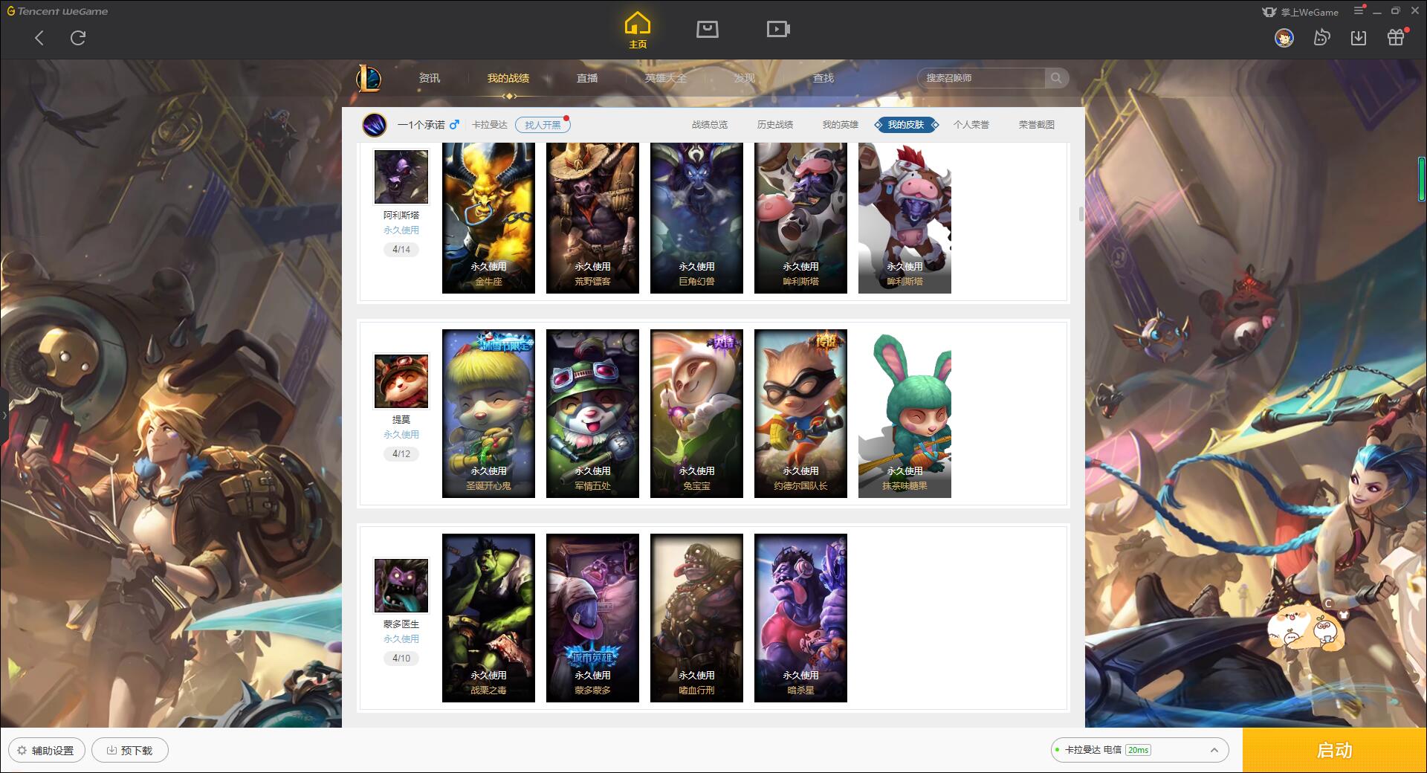The width and height of the screenshot is (1427, 773).
Task: Expand the 卡拉曼达 电信 server dropdown
Action: coord(1214,750)
